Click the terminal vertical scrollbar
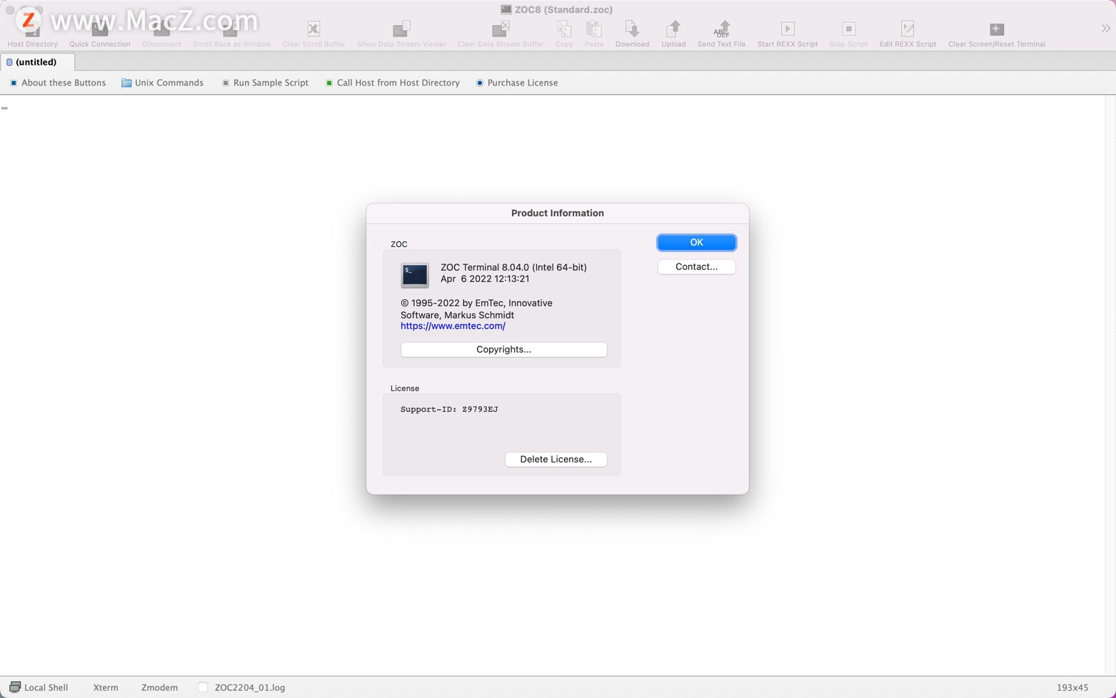The height and width of the screenshot is (698, 1116). tap(1110, 385)
